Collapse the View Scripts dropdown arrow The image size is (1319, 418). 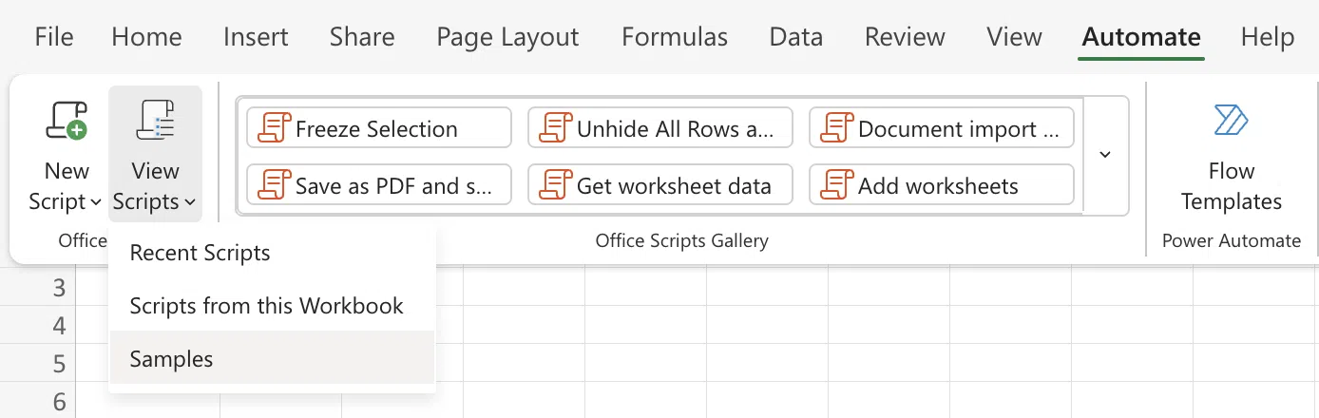click(190, 202)
